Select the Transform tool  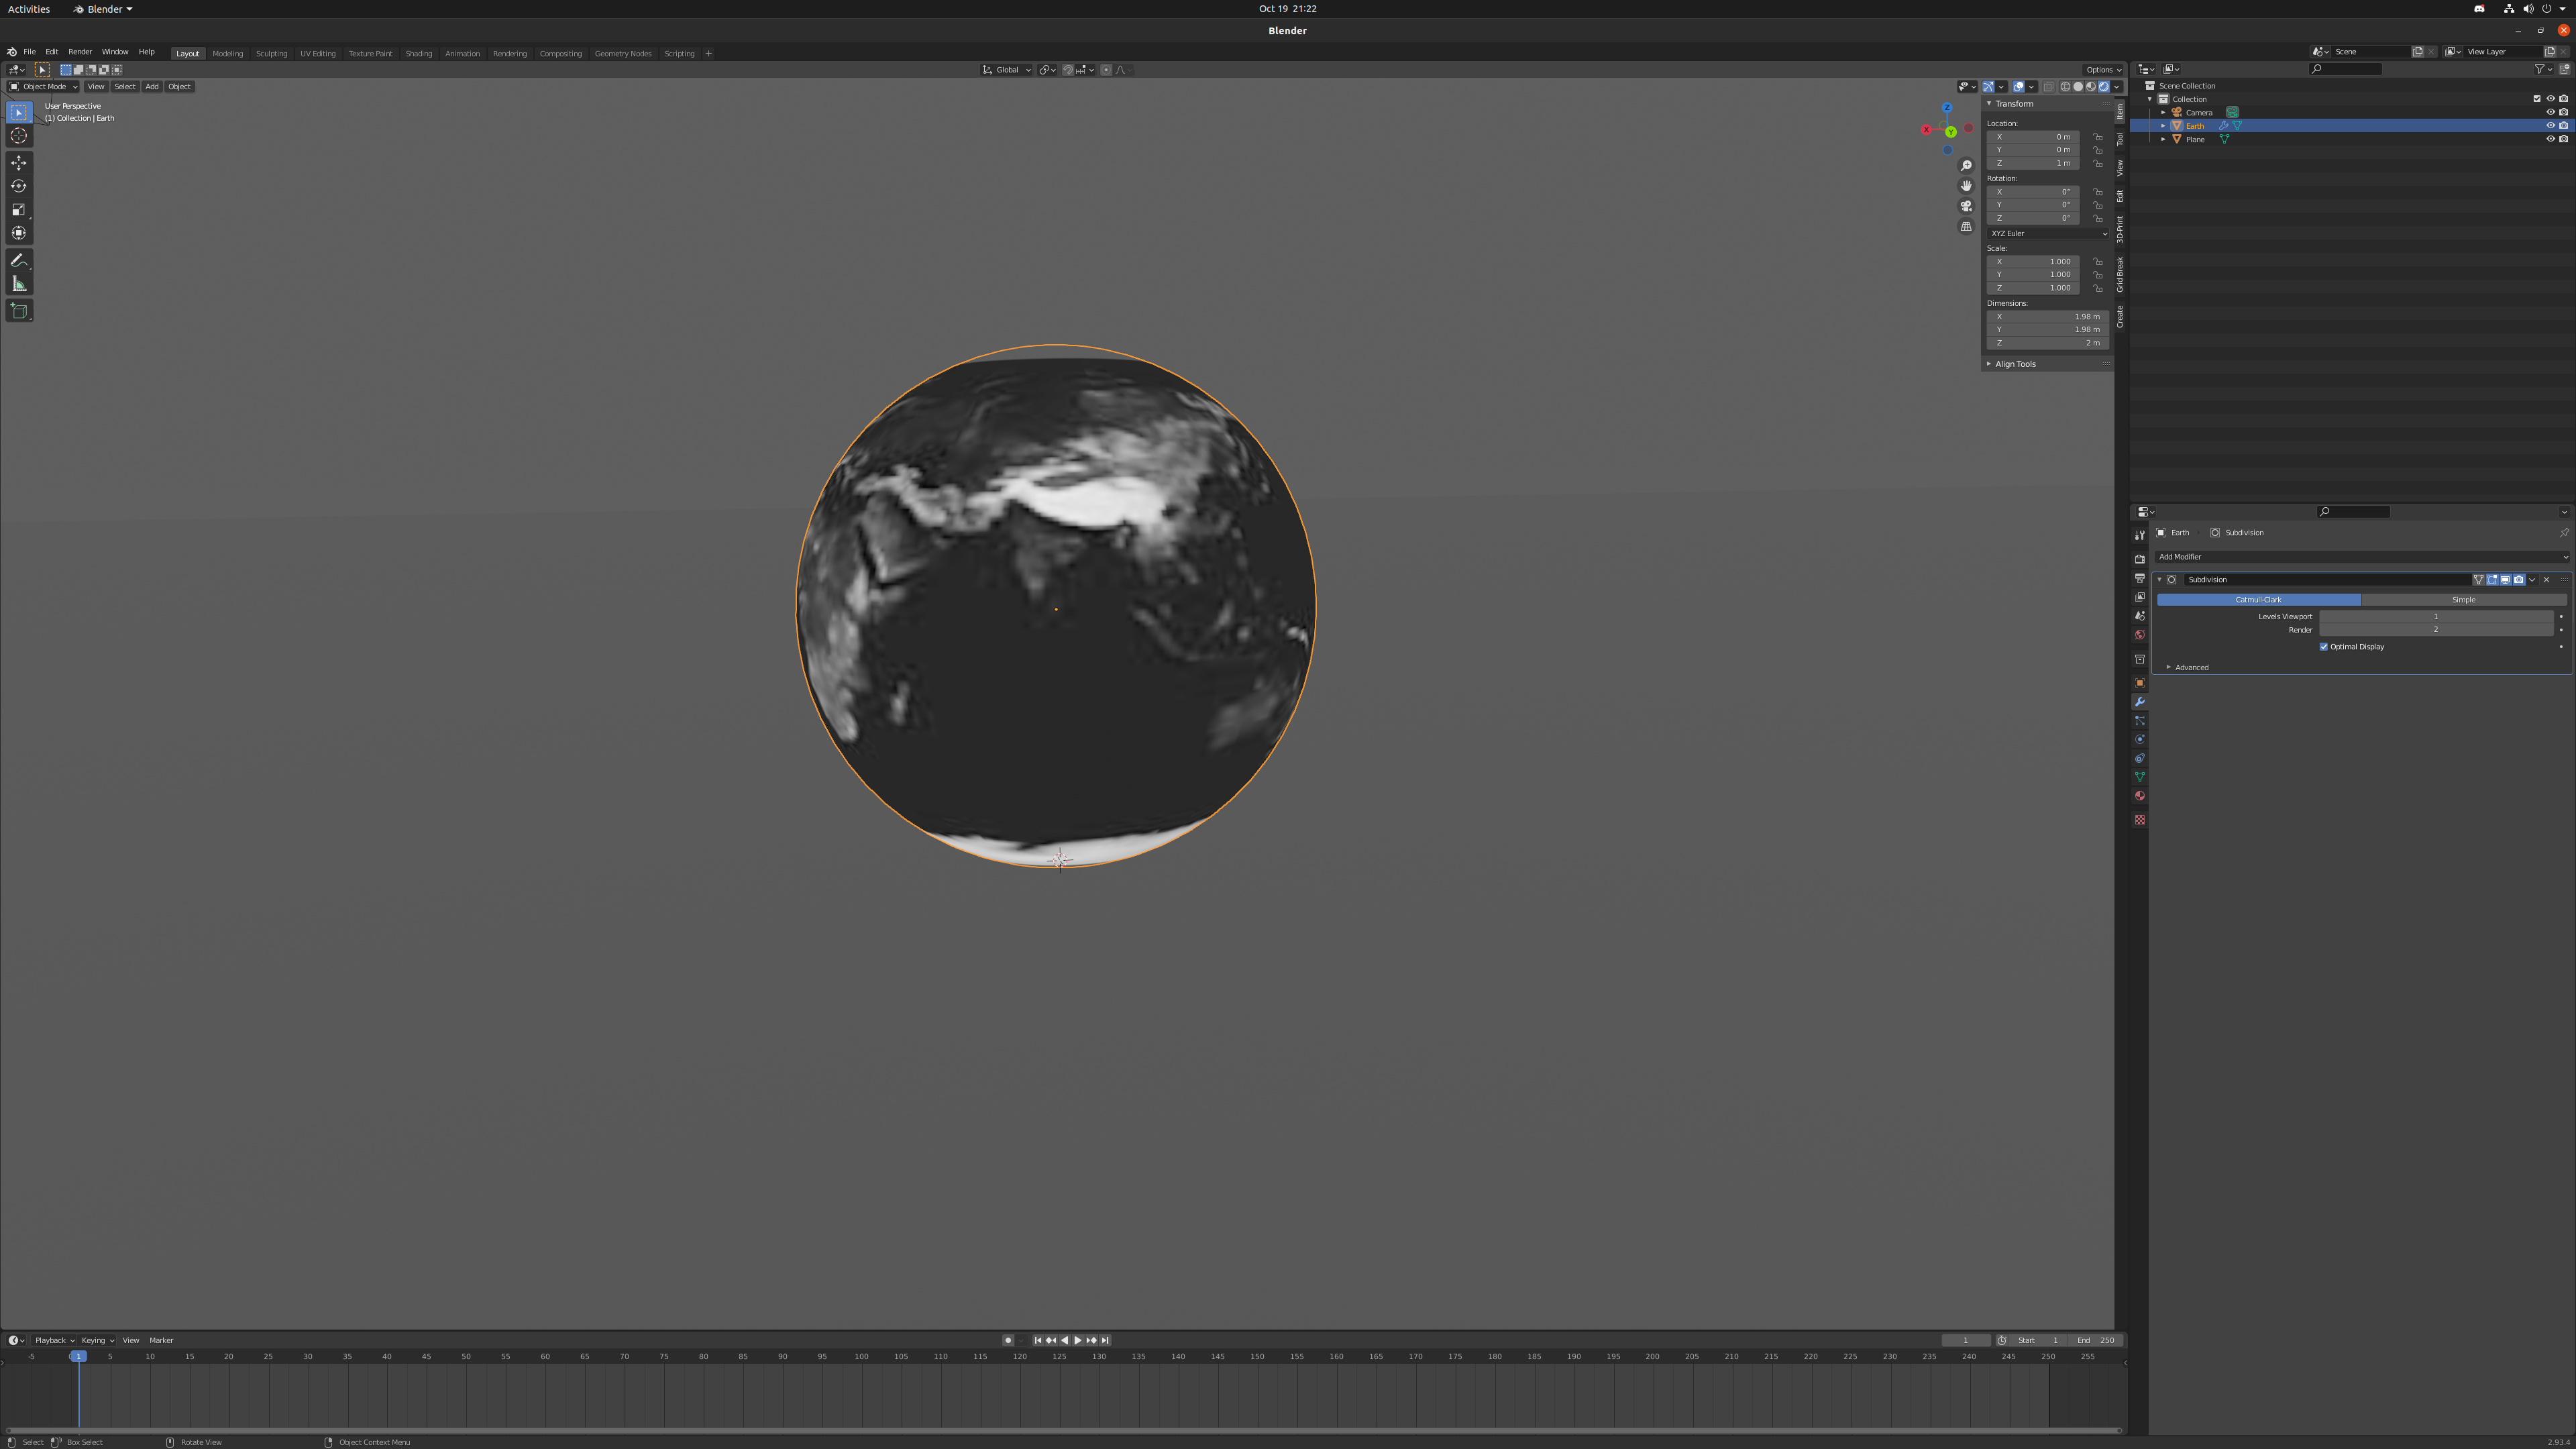coord(19,233)
